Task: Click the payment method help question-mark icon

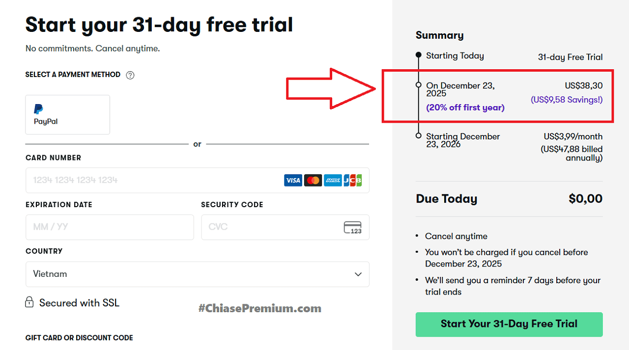Action: click(x=130, y=75)
